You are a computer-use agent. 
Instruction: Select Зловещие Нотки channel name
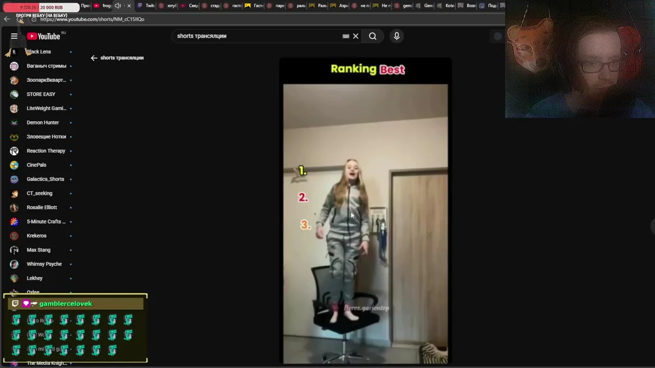click(46, 136)
